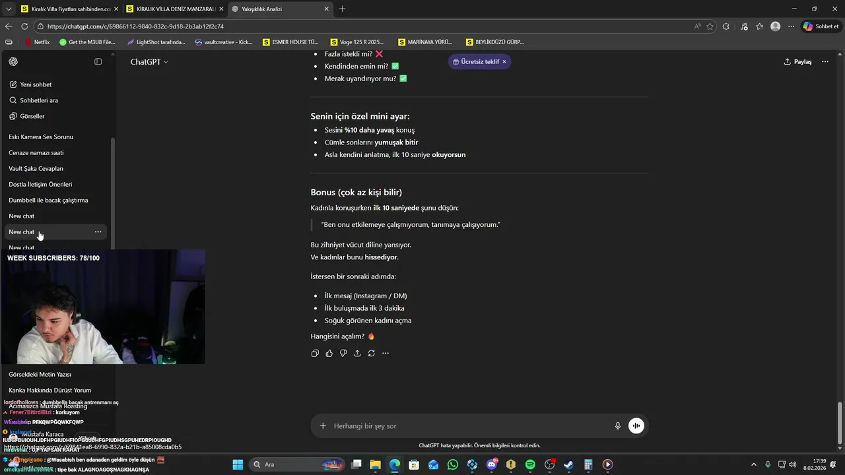This screenshot has width=845, height=475.
Task: Reload the current page
Action: (x=24, y=26)
